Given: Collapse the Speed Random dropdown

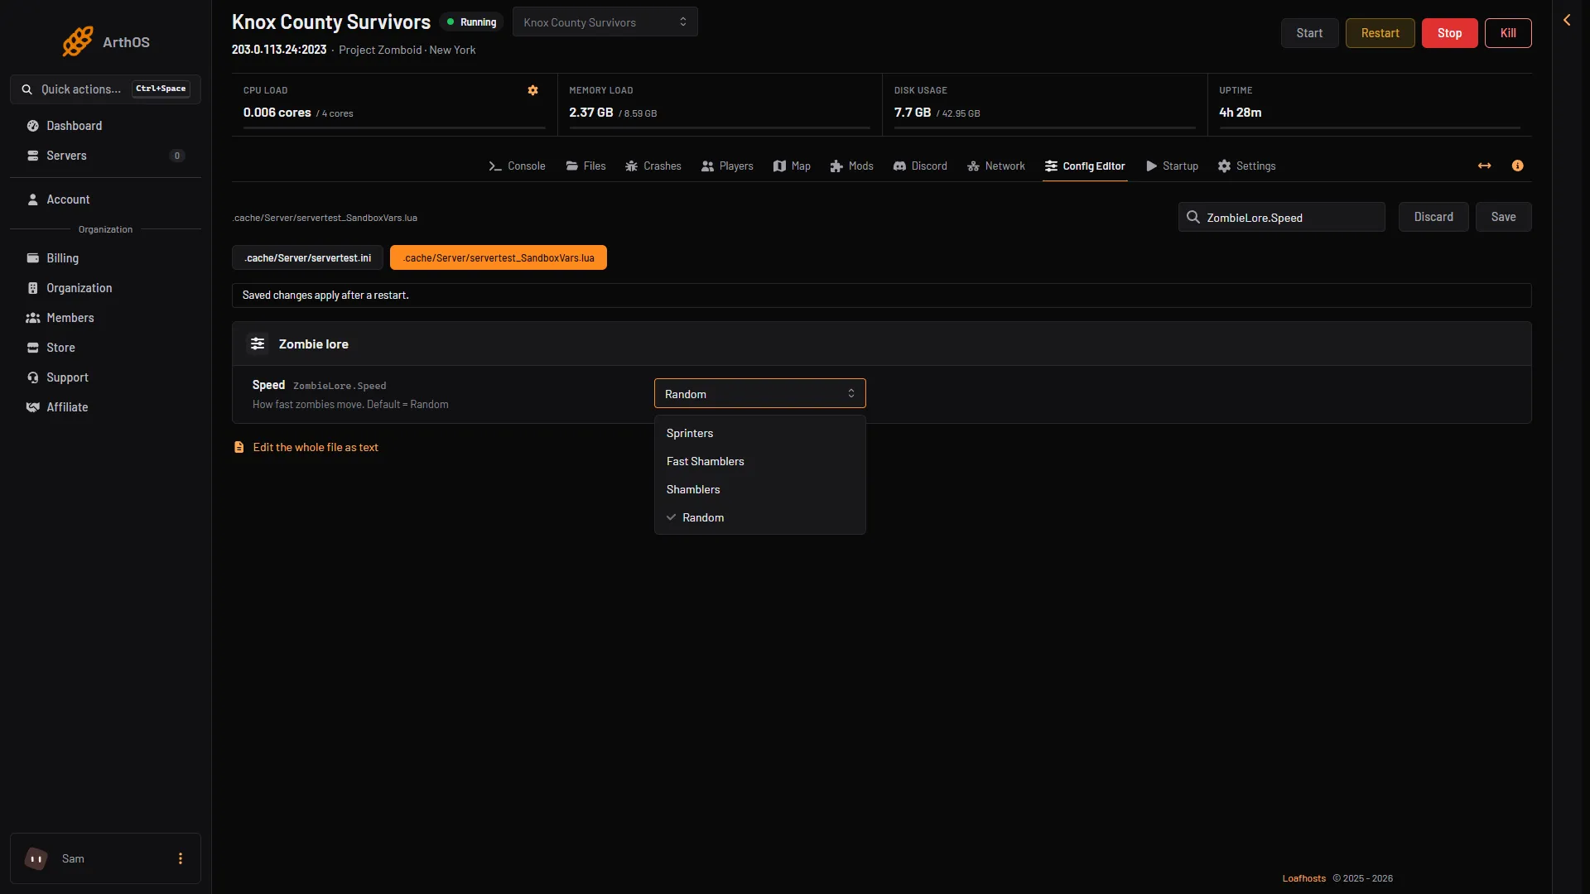Looking at the screenshot, I should [759, 394].
